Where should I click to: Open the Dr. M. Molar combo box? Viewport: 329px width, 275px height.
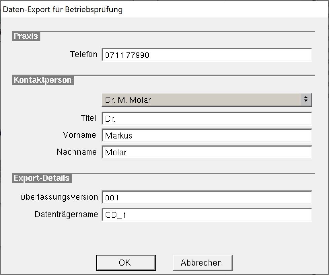click(207, 100)
